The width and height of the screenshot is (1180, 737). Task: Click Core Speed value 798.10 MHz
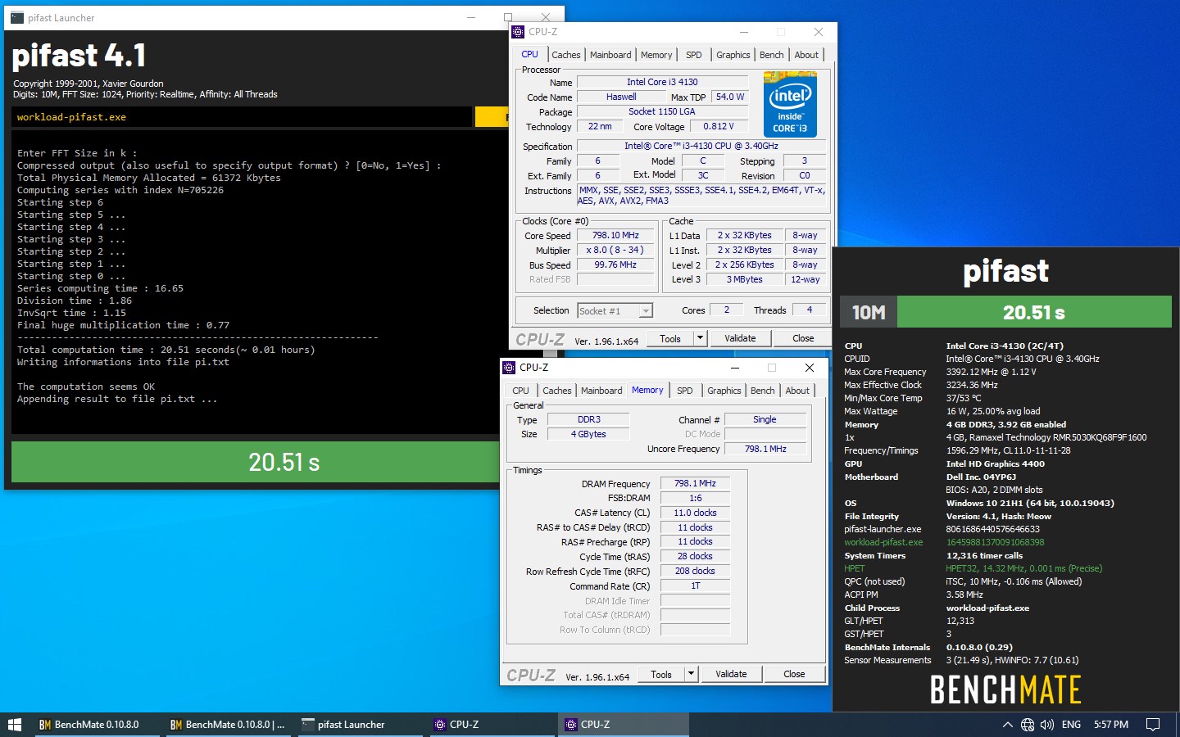615,235
